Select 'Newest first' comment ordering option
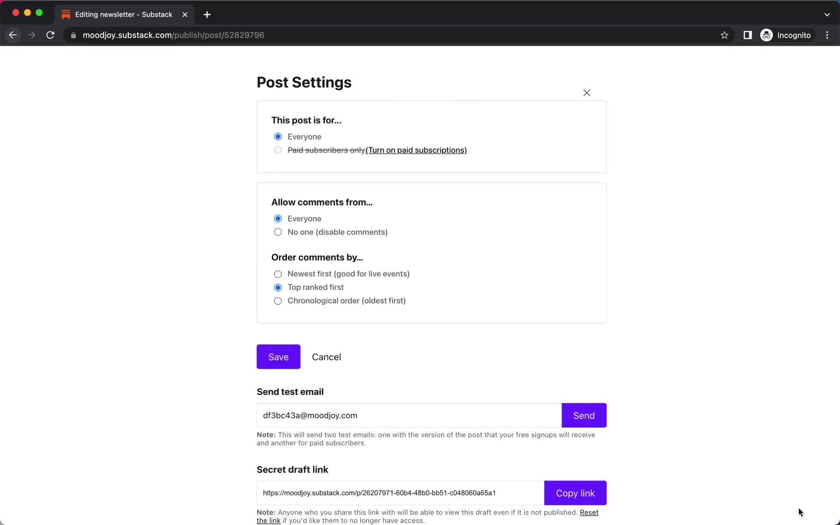The height and width of the screenshot is (525, 840). [x=277, y=273]
